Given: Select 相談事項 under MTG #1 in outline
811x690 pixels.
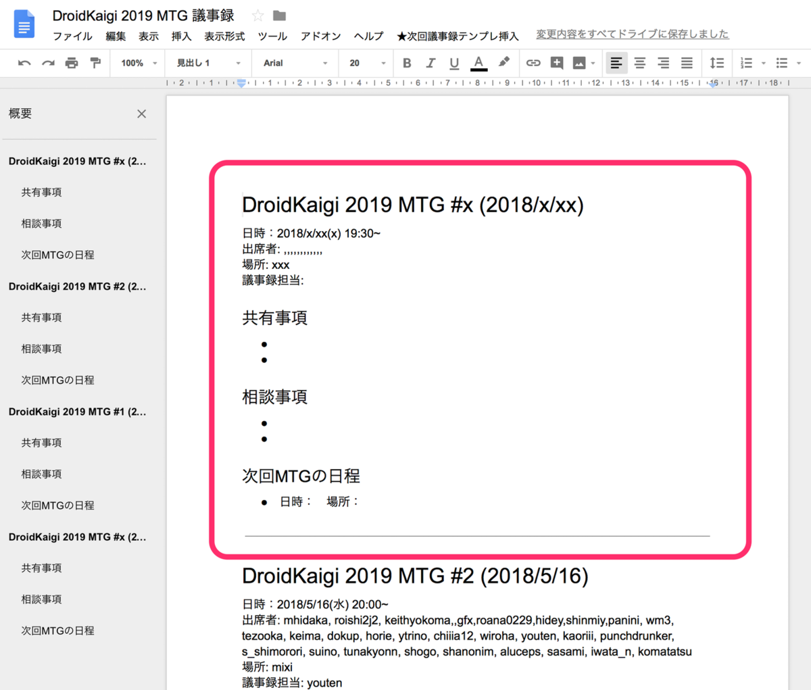Looking at the screenshot, I should tap(41, 474).
